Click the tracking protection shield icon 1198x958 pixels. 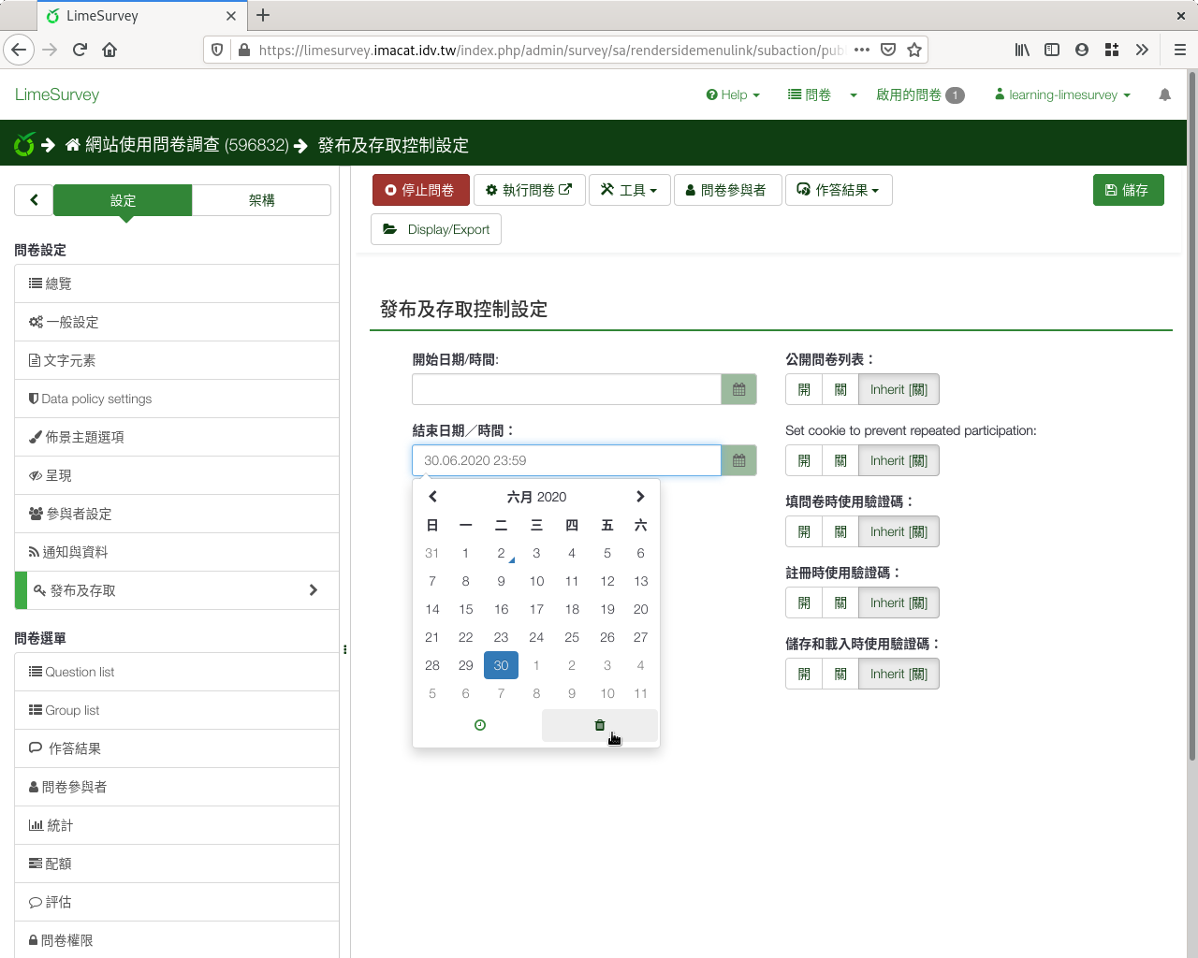tap(217, 50)
